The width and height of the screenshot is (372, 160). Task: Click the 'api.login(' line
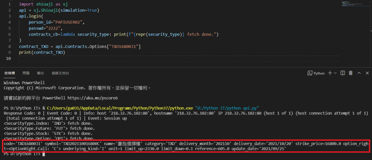(31, 16)
